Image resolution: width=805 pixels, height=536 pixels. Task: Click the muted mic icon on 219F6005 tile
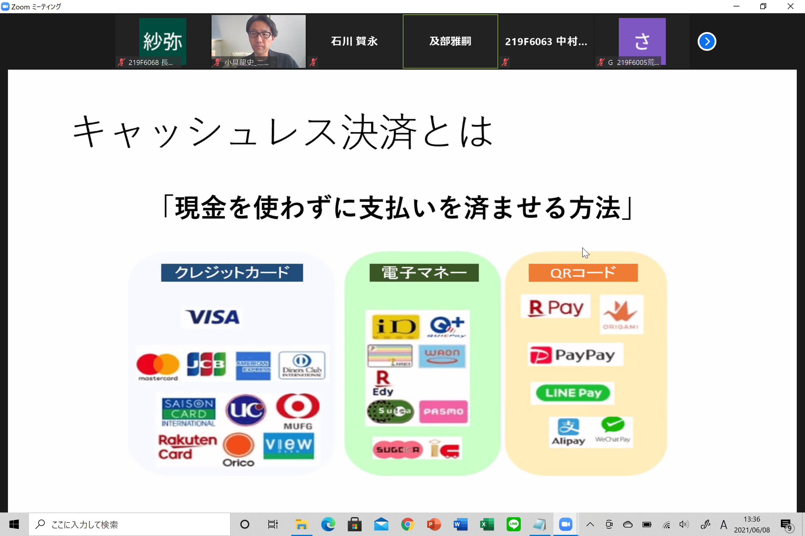tap(601, 62)
